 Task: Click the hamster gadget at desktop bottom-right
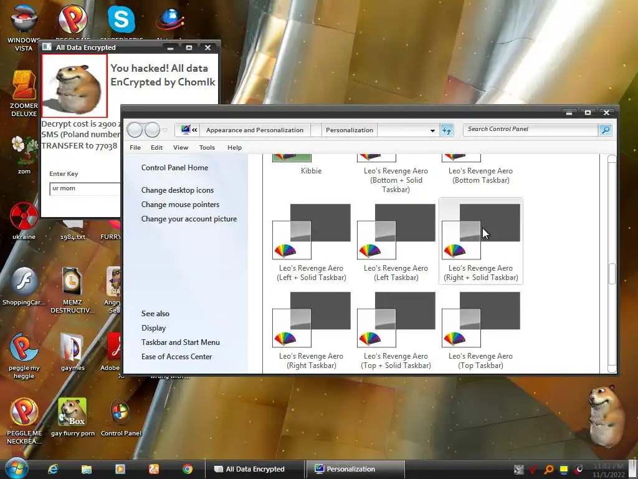[606, 415]
